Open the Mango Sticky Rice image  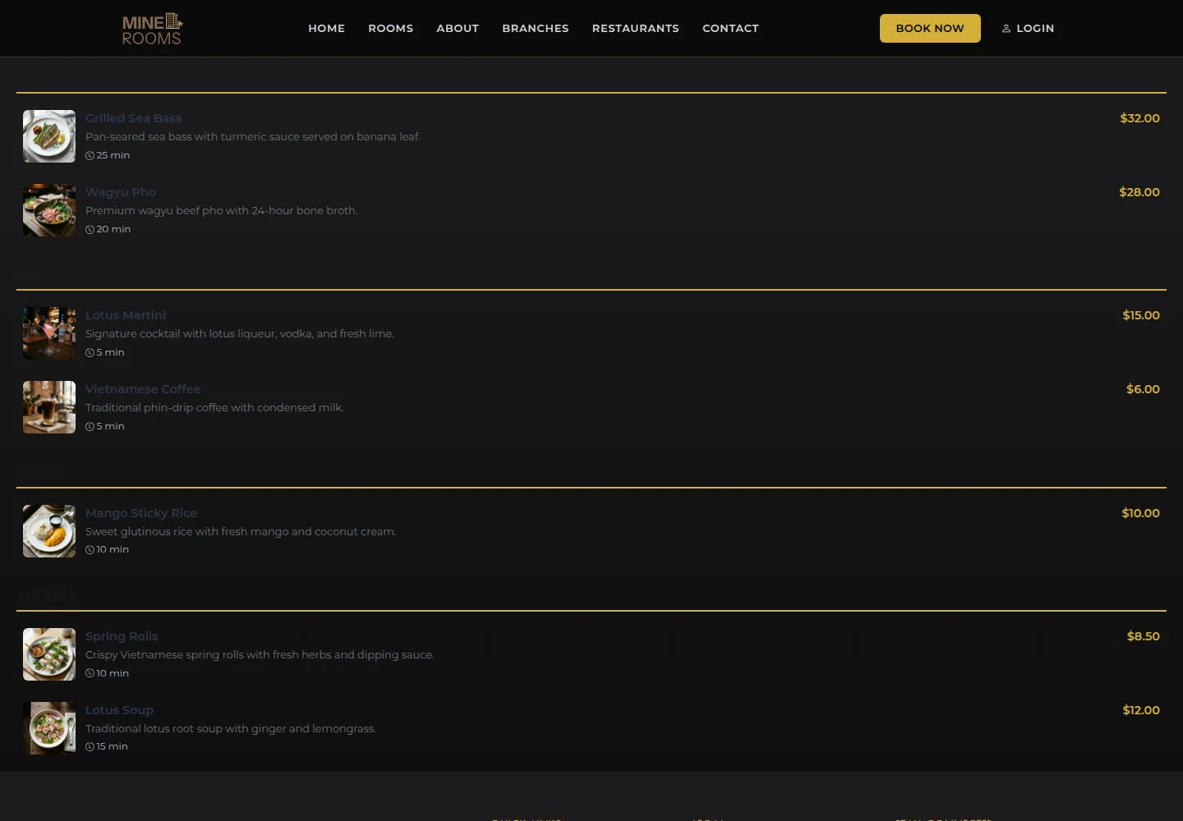pyautogui.click(x=49, y=531)
